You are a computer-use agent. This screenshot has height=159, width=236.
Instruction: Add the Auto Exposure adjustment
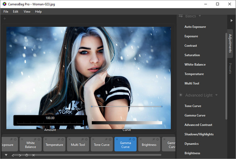tap(195, 27)
